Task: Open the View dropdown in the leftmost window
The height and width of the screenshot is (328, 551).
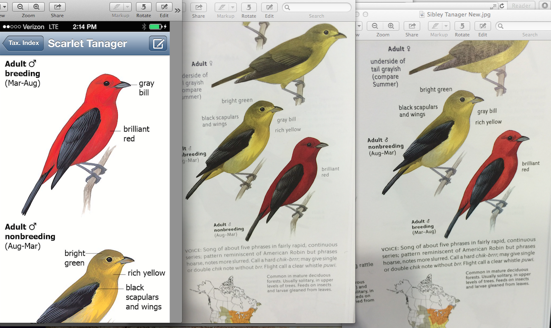Action: [3, 7]
